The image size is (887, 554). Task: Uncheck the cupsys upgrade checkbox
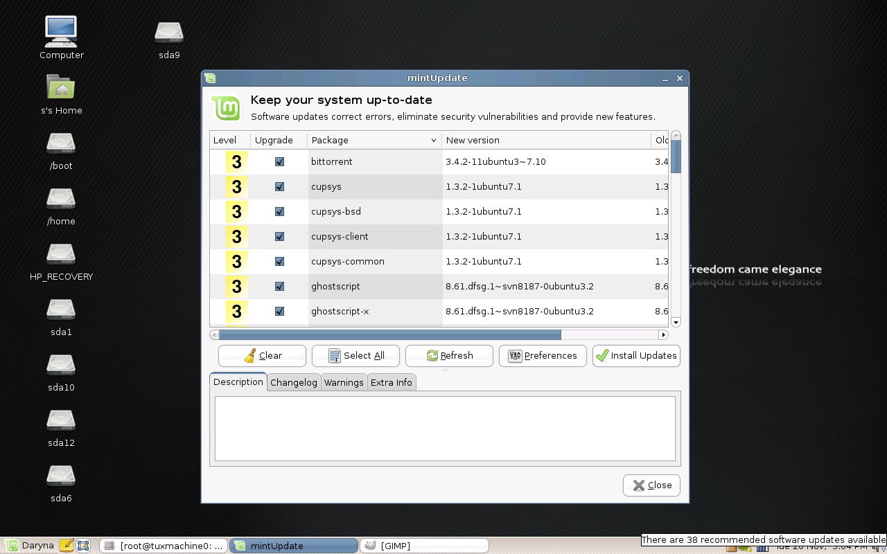279,187
